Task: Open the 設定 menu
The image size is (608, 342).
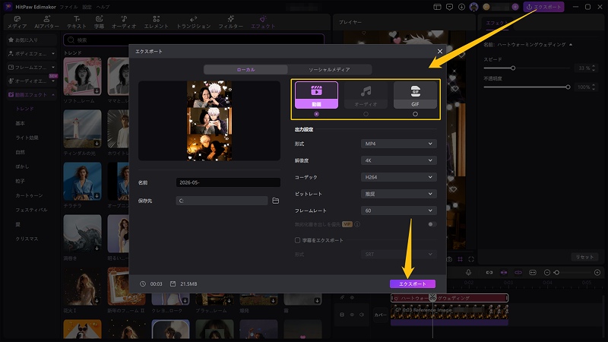Action: pyautogui.click(x=87, y=7)
